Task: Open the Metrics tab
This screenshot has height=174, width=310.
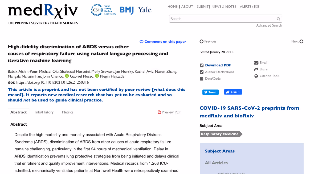Action: 68,112
